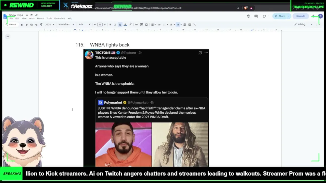Open the Insert menu
Screen dimensions: 326x183
point(32,19)
